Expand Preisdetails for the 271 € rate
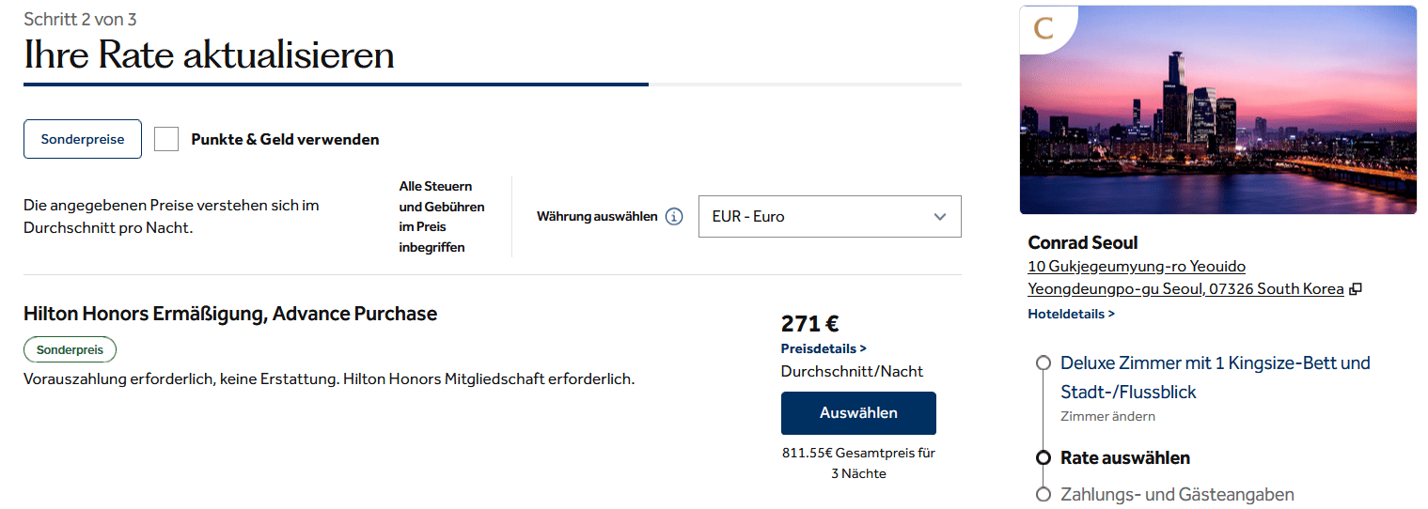The image size is (1428, 509). 824,348
